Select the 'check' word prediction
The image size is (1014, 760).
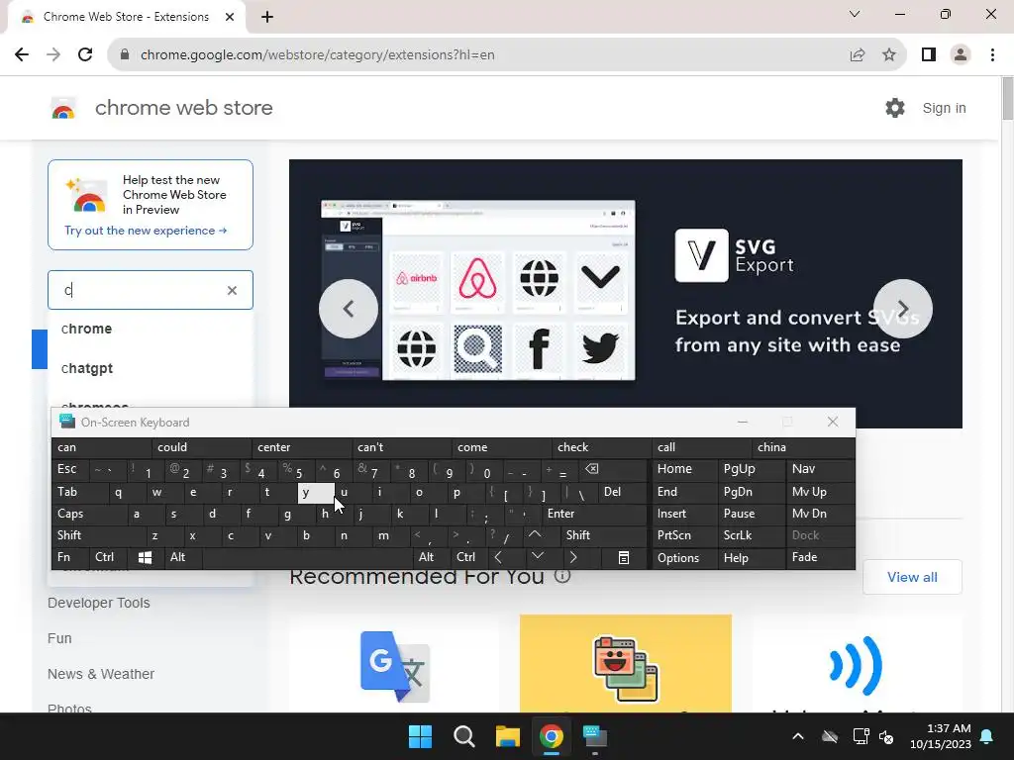[601, 447]
